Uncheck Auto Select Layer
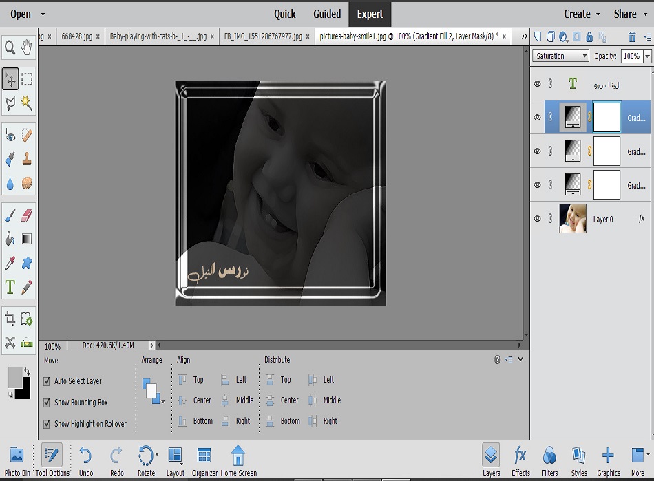Viewport: 654px width, 481px height. 47,381
